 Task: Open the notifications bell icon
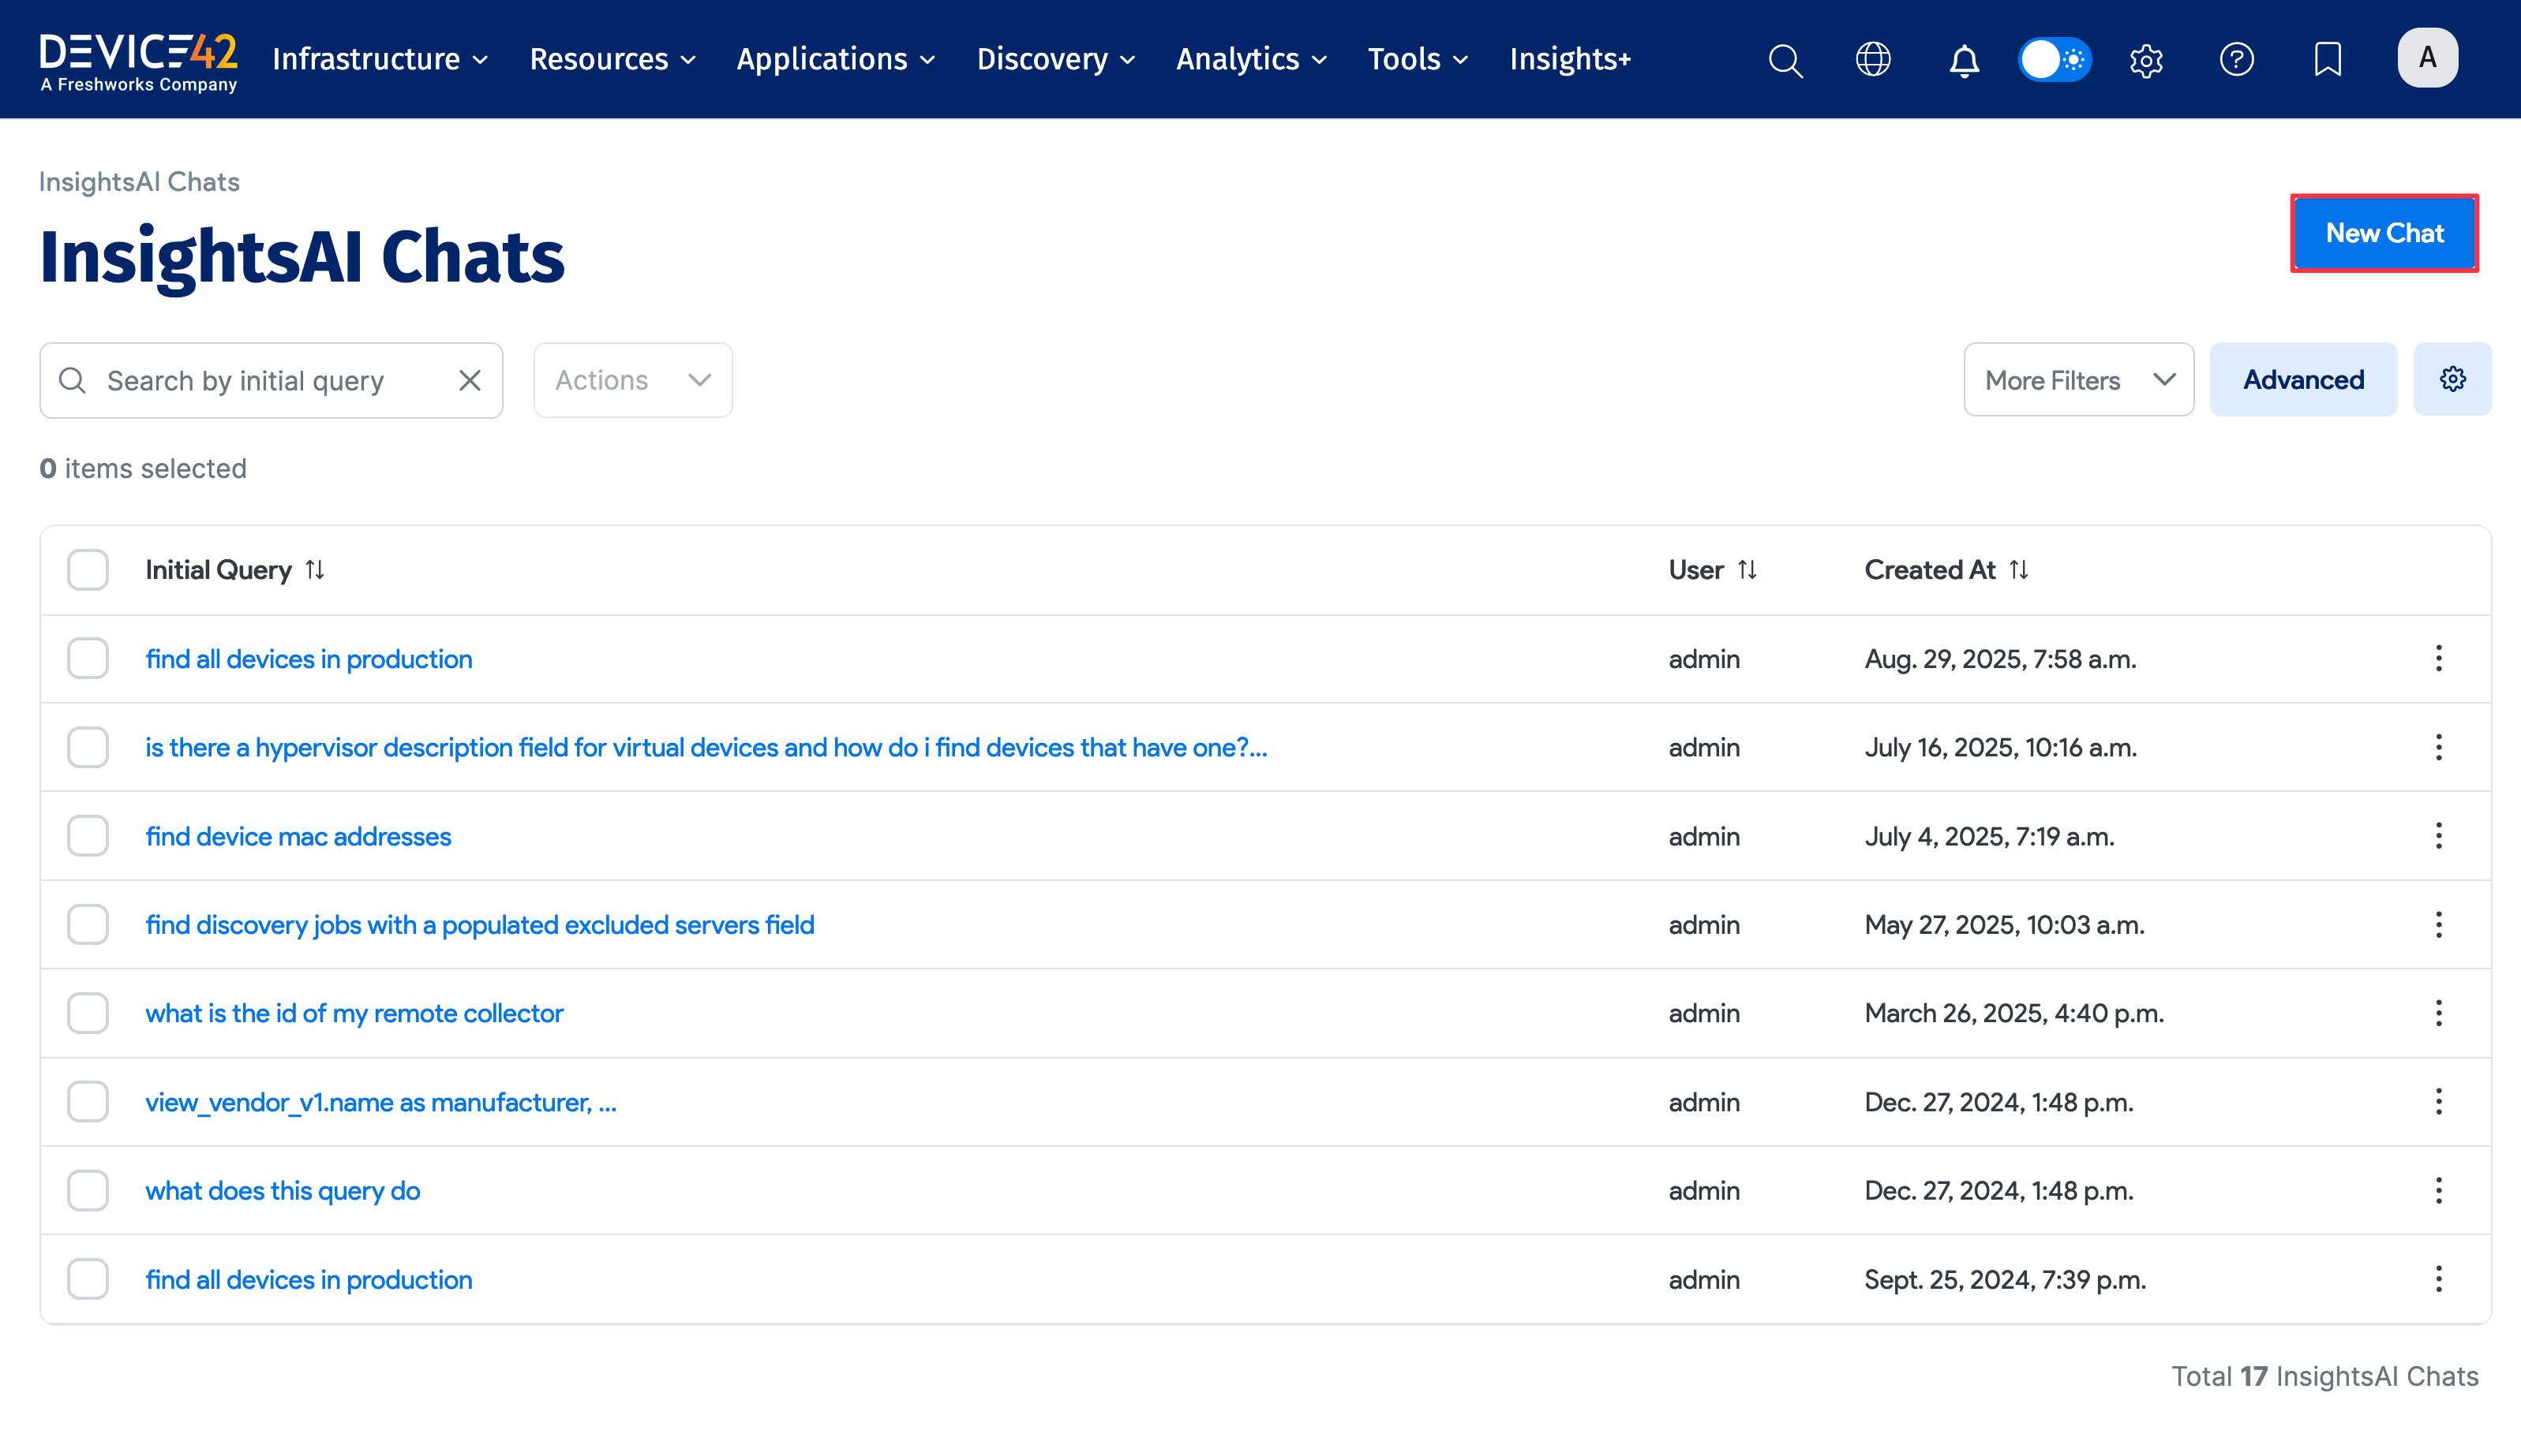pos(1964,60)
